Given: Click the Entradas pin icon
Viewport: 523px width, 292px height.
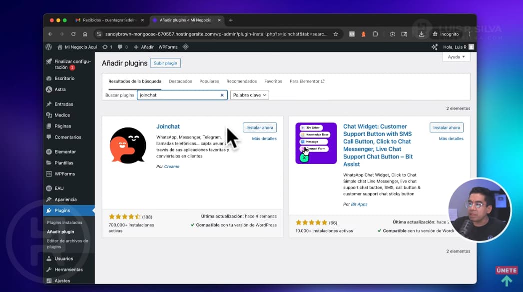Looking at the screenshot, I should coord(49,104).
